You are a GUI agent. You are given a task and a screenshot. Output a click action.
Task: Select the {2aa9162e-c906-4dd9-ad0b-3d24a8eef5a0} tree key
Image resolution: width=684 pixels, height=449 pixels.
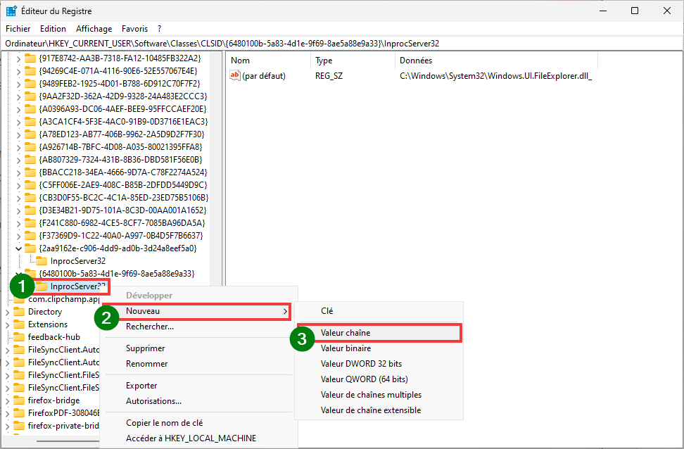click(x=118, y=248)
